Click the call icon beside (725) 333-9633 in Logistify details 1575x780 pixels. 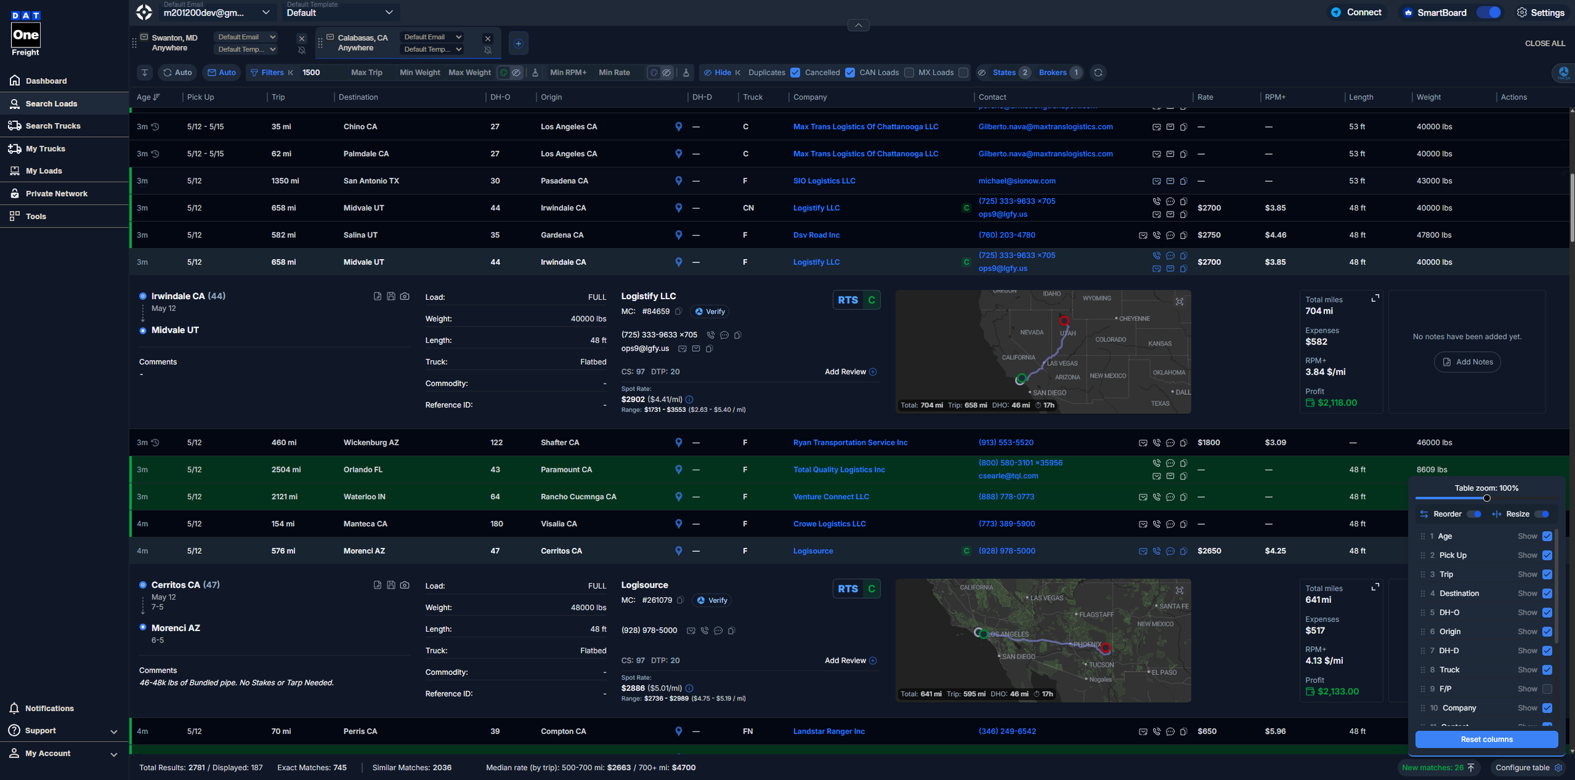(x=711, y=335)
